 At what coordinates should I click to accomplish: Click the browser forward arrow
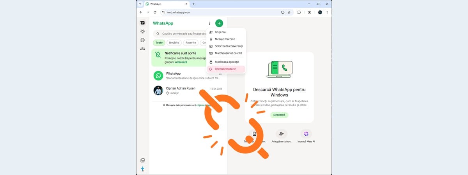(148, 12)
